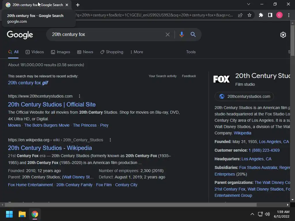This screenshot has width=295, height=221.
Task: Click the horizontal scrollbar thumb
Action: click(x=131, y=205)
